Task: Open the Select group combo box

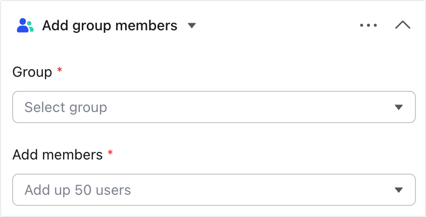Action: [x=214, y=107]
